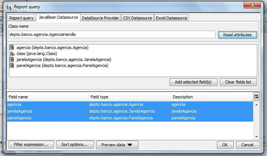Click the depto.banco.agencia.Agencia field type cell

130,105
